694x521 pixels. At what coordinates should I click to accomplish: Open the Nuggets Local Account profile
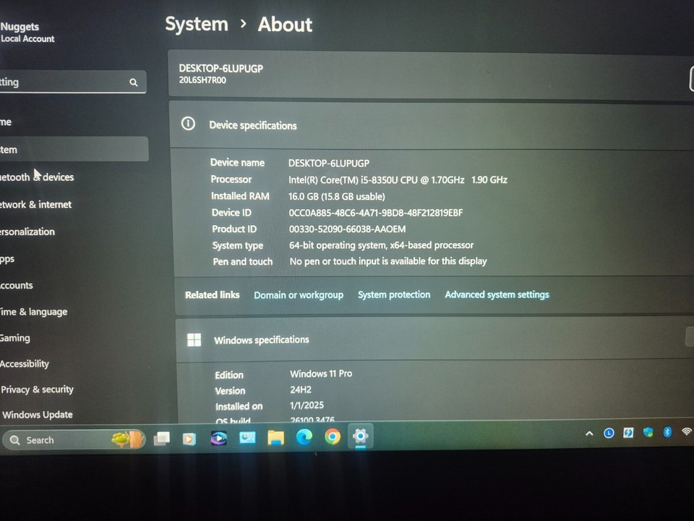(27, 33)
